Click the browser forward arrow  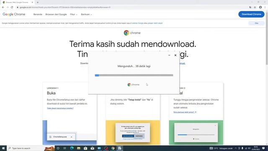8,8
